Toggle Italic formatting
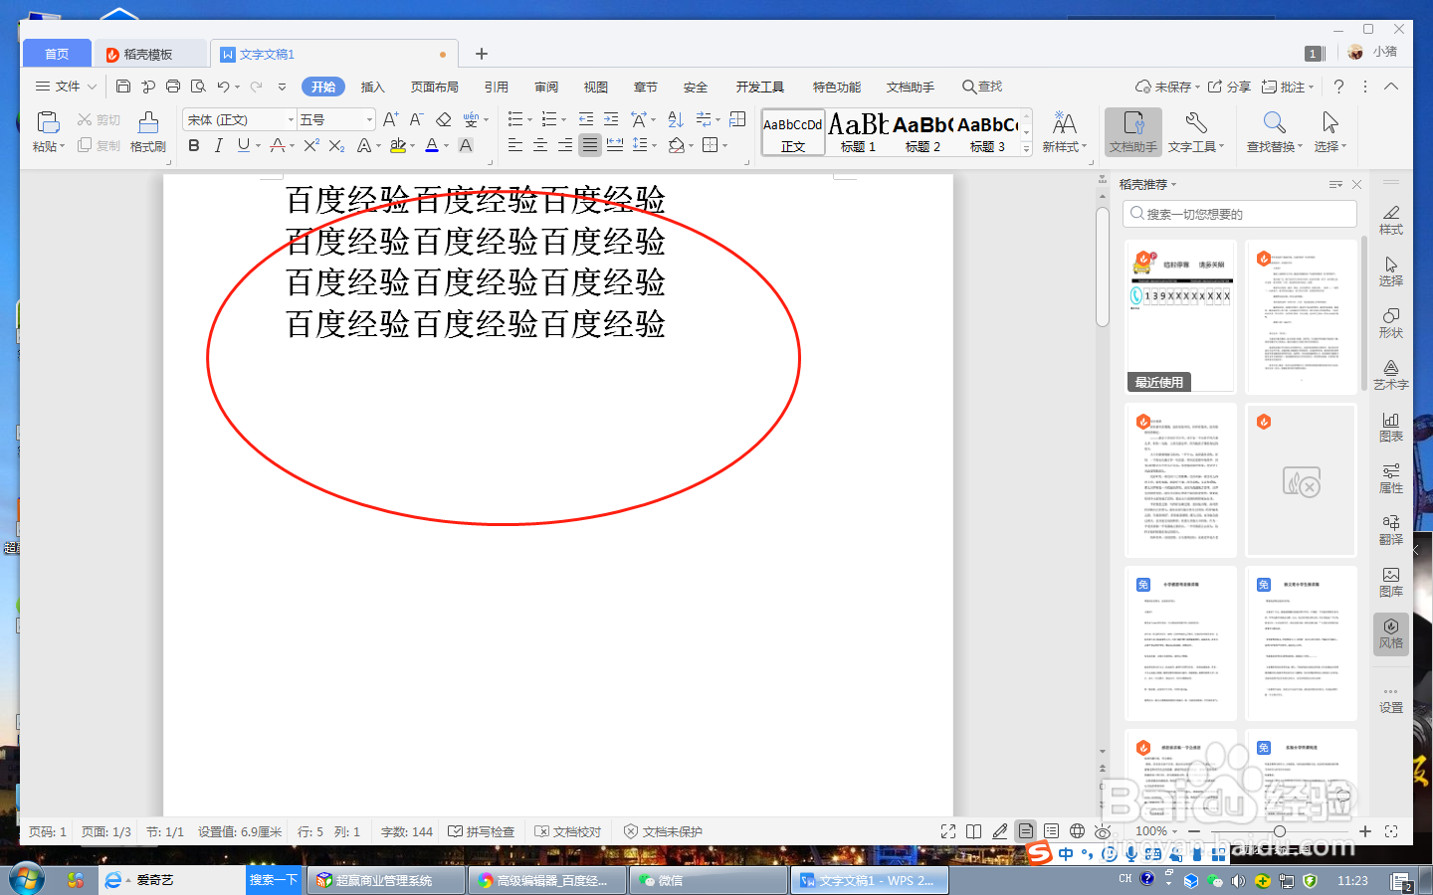The width and height of the screenshot is (1433, 895). click(x=218, y=145)
